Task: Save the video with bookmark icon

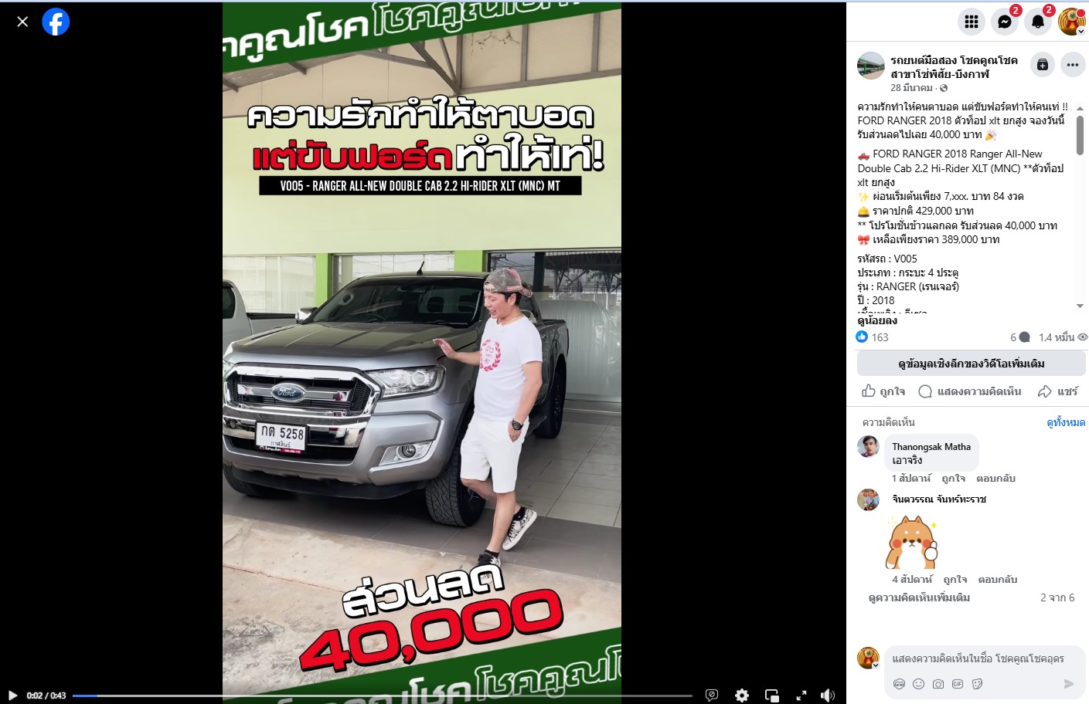Action: tap(1043, 65)
